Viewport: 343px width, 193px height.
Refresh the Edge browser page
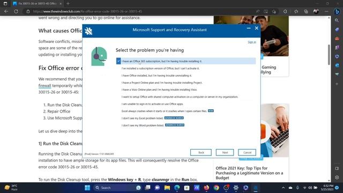pyautogui.click(x=16, y=11)
